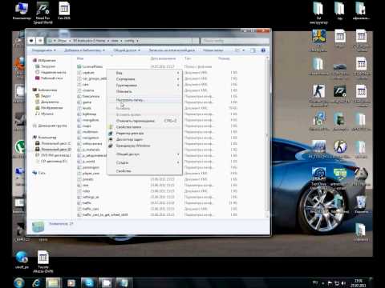Screen dimensions: 385x288
Task: Select Сеть in the navigation pane
Action: tap(39, 173)
